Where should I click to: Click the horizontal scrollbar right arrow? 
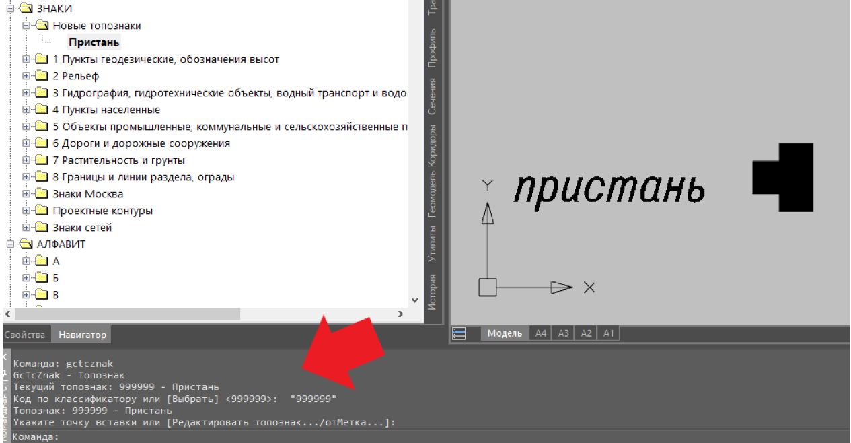(x=400, y=314)
